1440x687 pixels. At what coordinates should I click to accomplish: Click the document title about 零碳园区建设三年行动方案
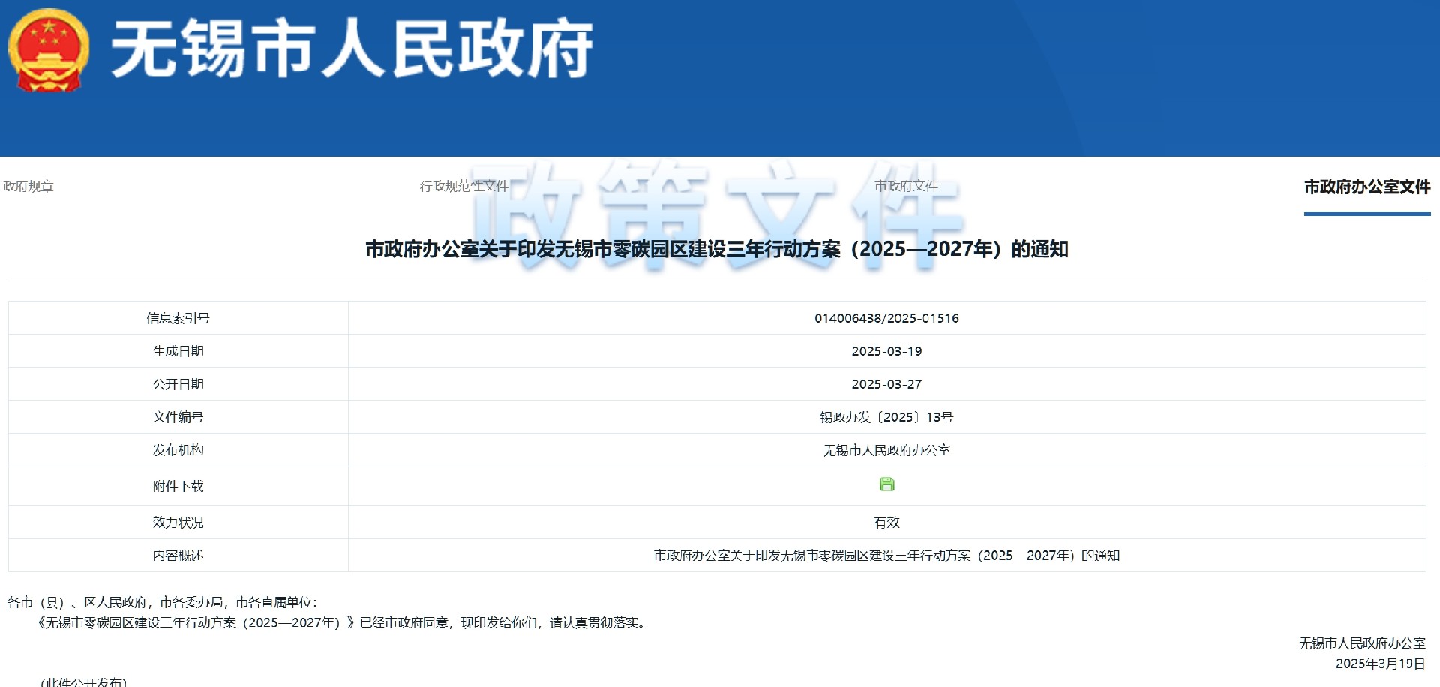point(716,249)
